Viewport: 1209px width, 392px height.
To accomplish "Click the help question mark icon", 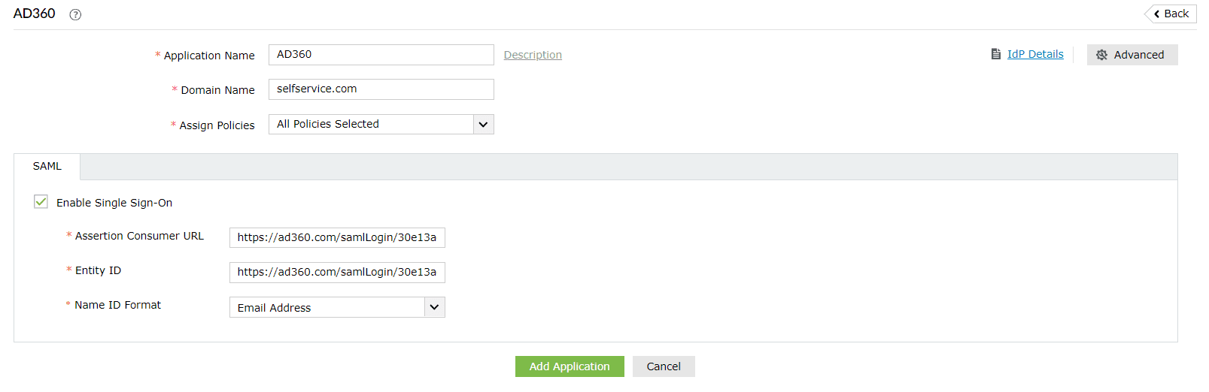I will (x=75, y=14).
